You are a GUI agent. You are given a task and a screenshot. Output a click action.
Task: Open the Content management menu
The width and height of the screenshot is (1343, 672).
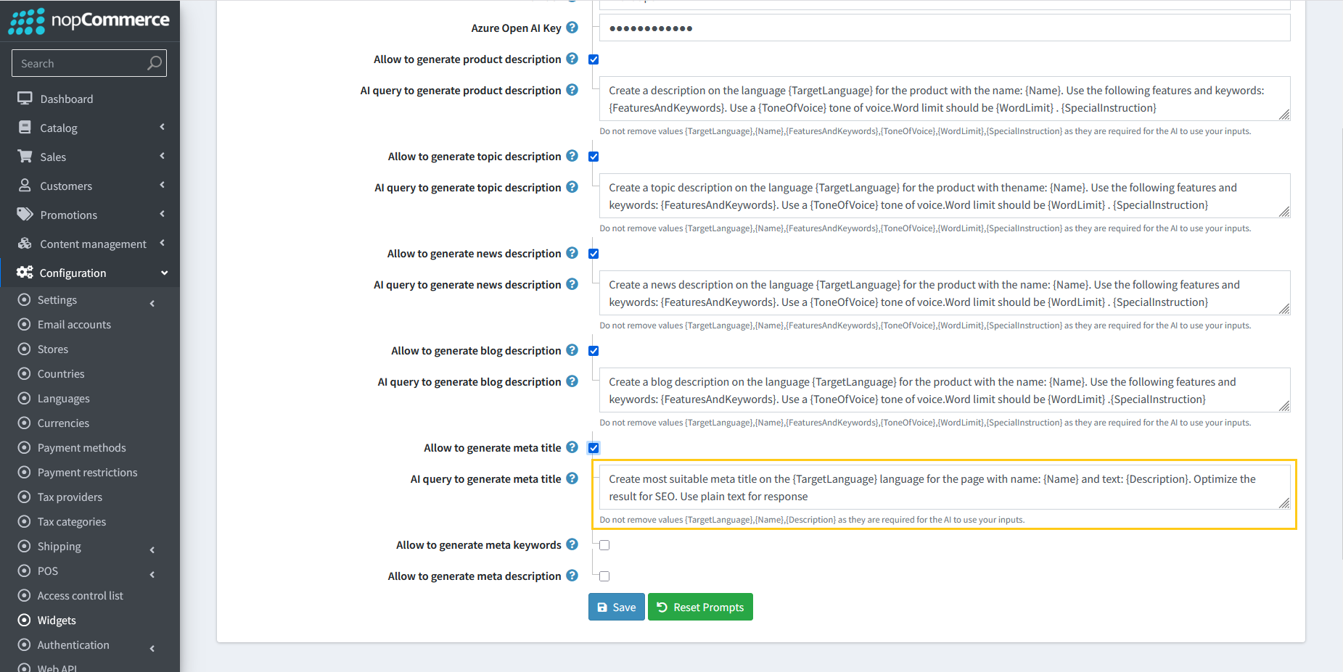(93, 244)
